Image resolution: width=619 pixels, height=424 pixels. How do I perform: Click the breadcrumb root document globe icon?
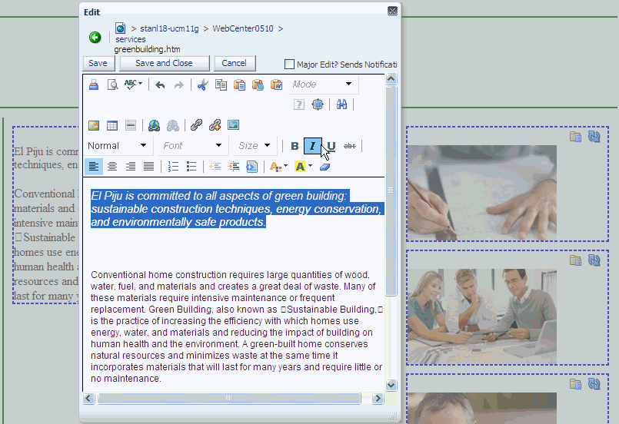(x=121, y=28)
